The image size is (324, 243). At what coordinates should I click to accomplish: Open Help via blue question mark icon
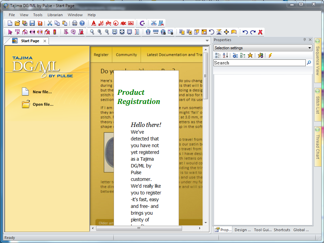pos(82,23)
